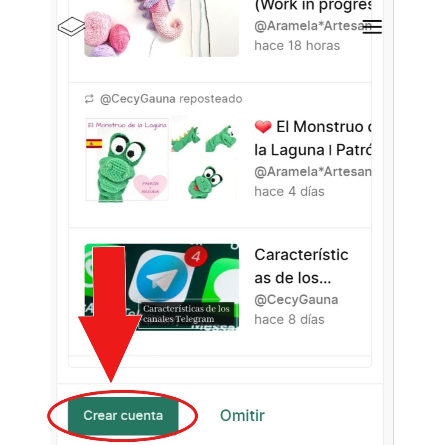Open the El Monstruo de la Laguna title
The image size is (445, 445).
pos(313,138)
